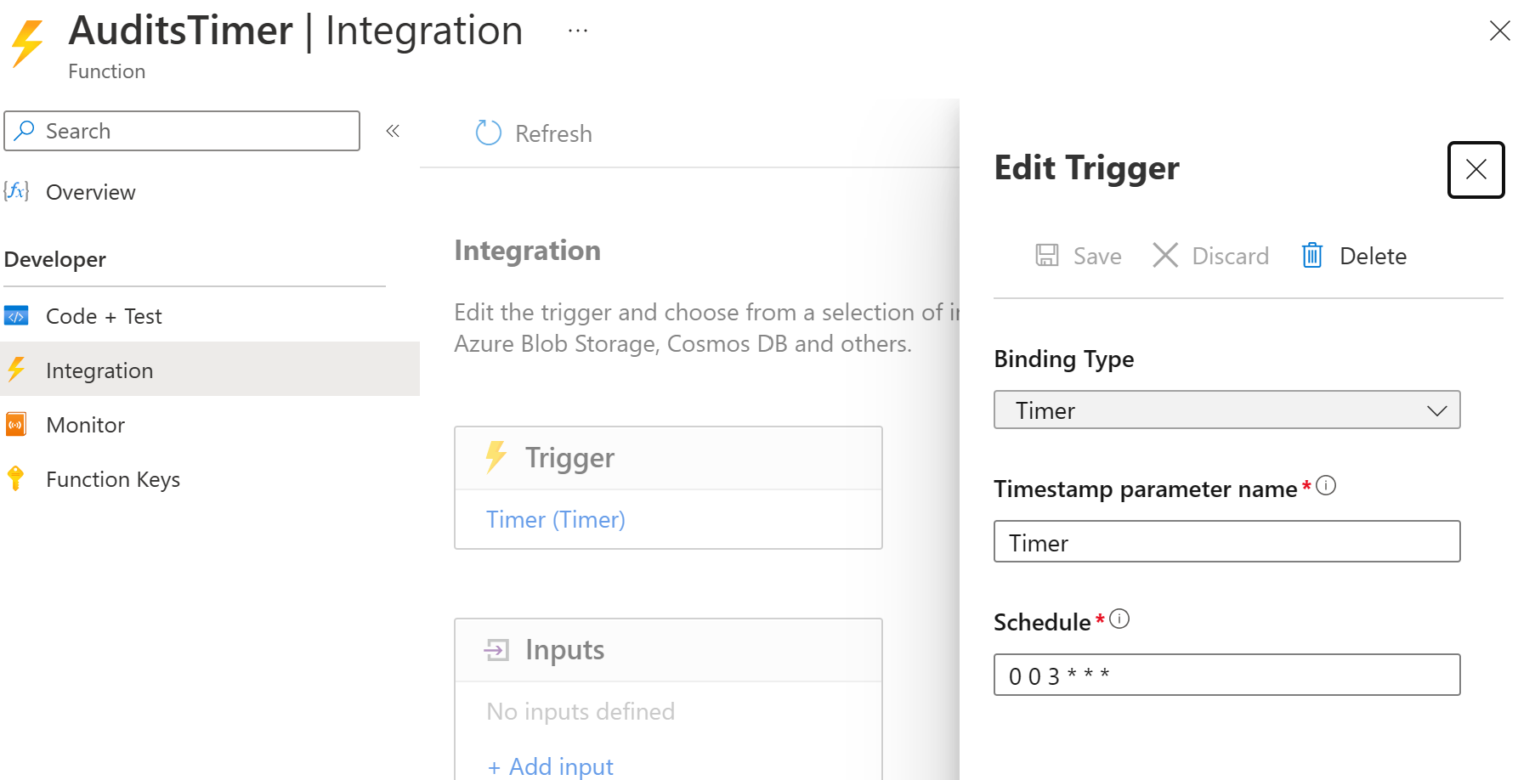Click the Function Keys key icon
This screenshot has width=1535, height=780.
click(x=16, y=479)
